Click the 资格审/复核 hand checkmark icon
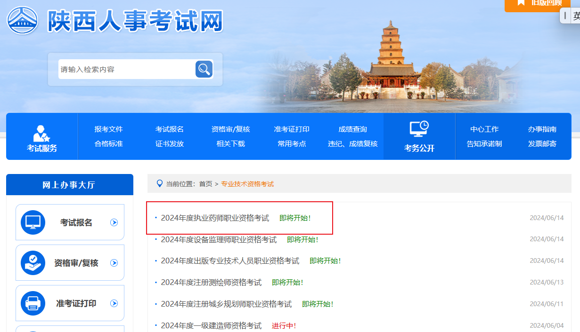Image resolution: width=580 pixels, height=332 pixels. [33, 263]
